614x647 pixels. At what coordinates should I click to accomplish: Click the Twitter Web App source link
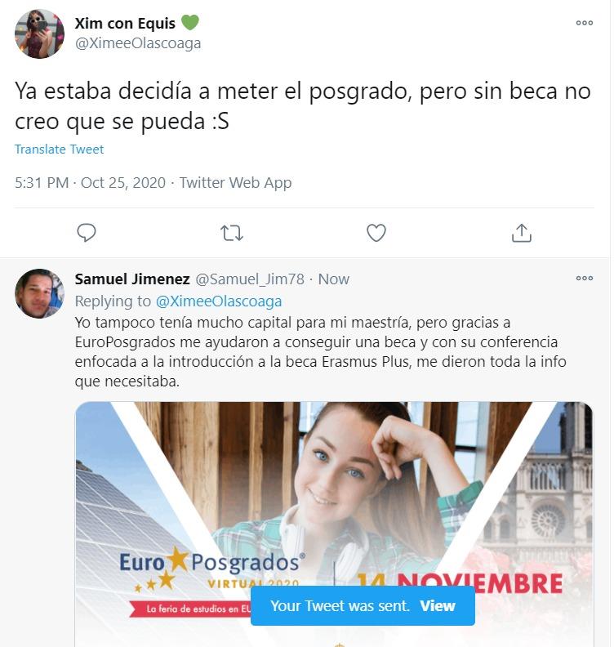coord(235,182)
